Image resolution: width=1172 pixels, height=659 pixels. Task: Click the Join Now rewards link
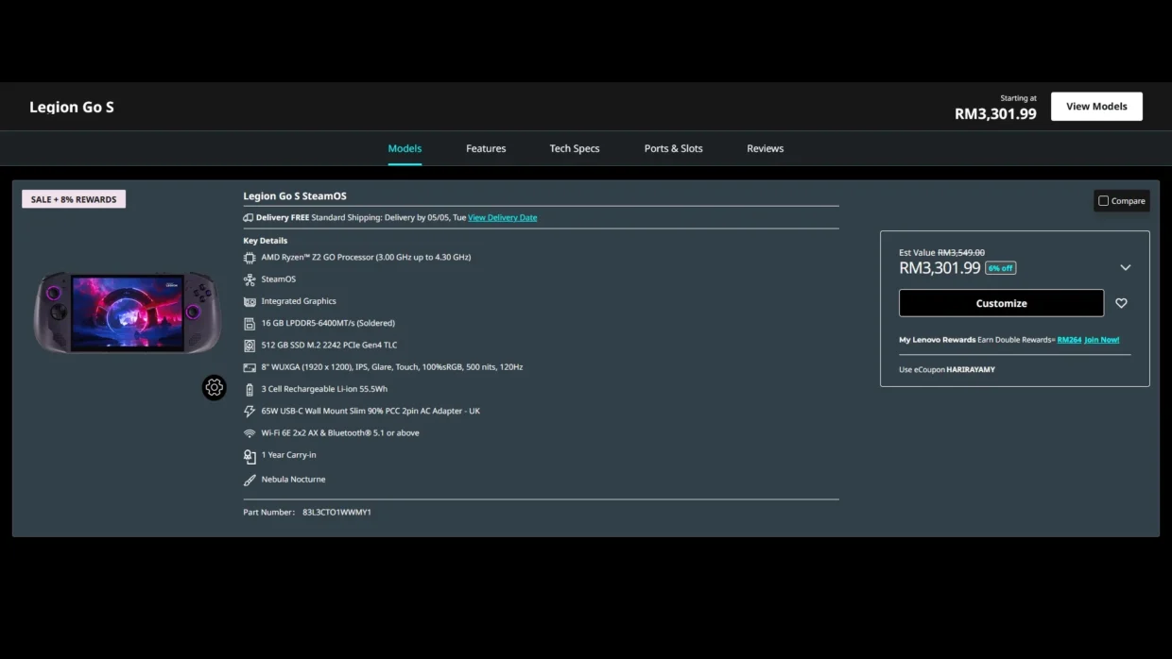click(1101, 340)
